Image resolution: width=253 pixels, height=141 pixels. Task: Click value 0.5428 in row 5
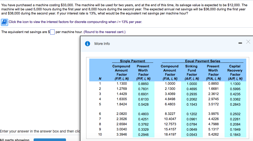click(143, 104)
